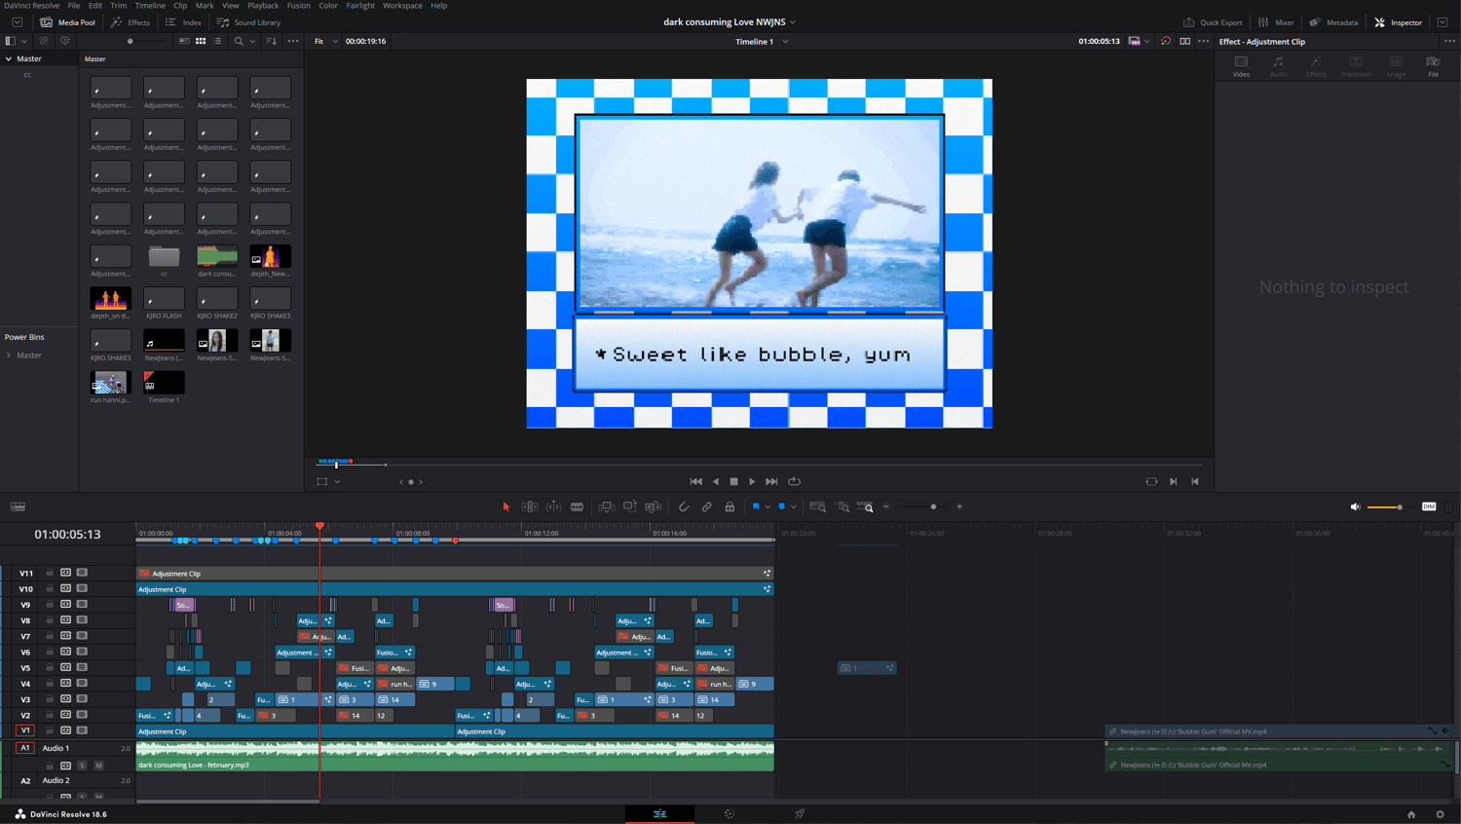Choose the Dynamic Trim Mode tool
1461x824 pixels.
(553, 506)
